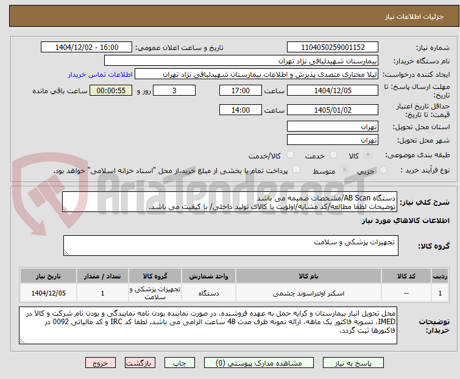
Task: Select the کالا/خدمت radio button
Action: pos(290,155)
